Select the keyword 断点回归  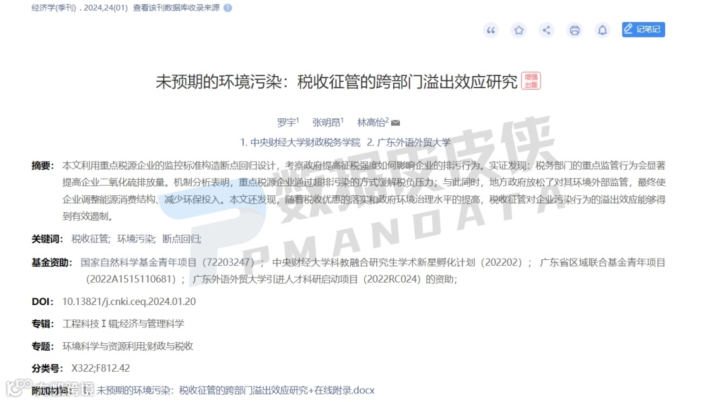pos(181,239)
